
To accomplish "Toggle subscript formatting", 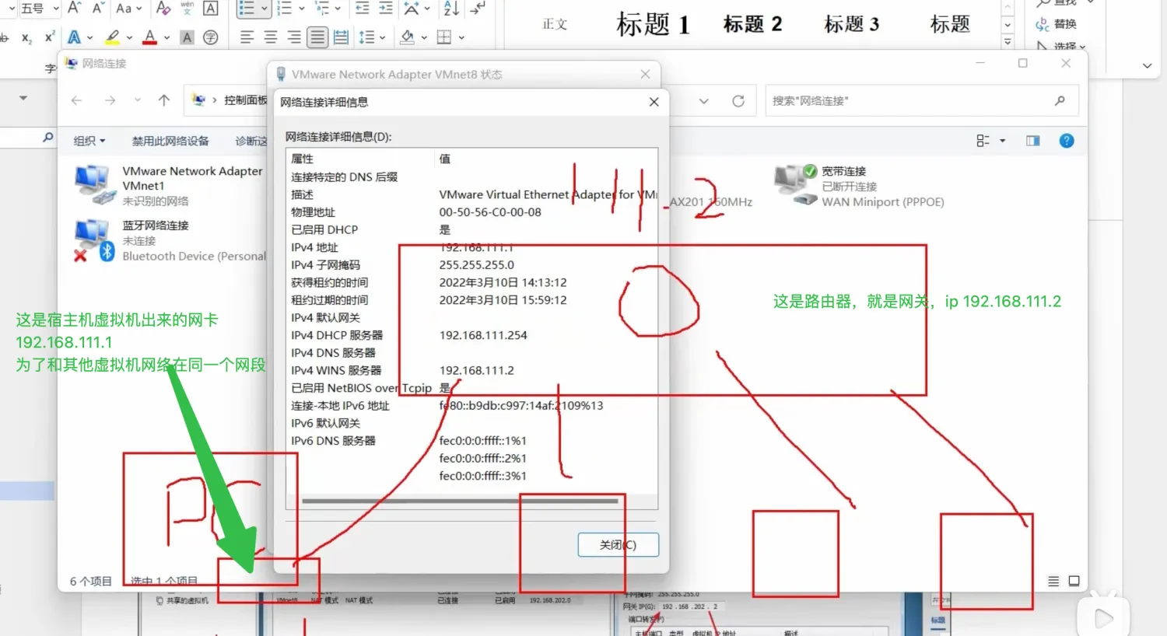I will 26,37.
